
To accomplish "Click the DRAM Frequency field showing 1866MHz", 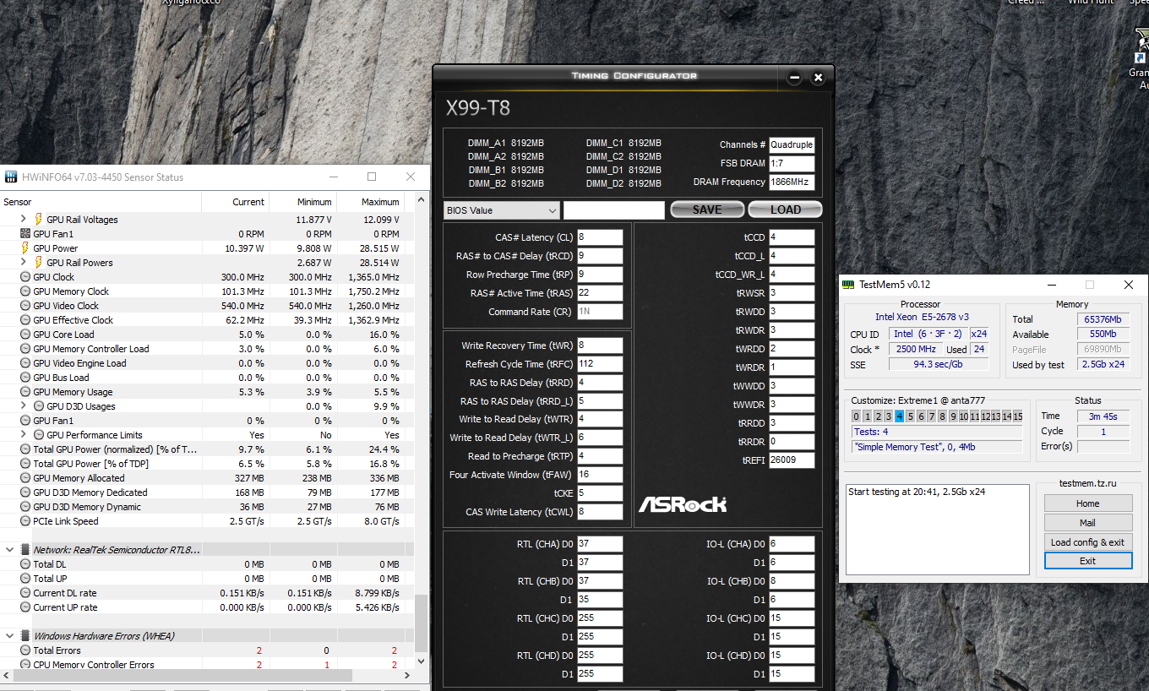I will [x=792, y=182].
